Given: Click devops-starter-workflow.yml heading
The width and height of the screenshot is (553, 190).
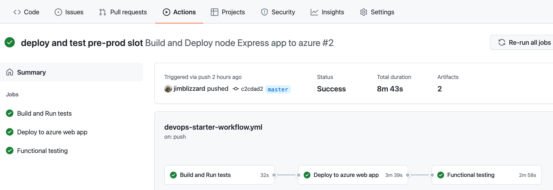Looking at the screenshot, I should click(213, 127).
